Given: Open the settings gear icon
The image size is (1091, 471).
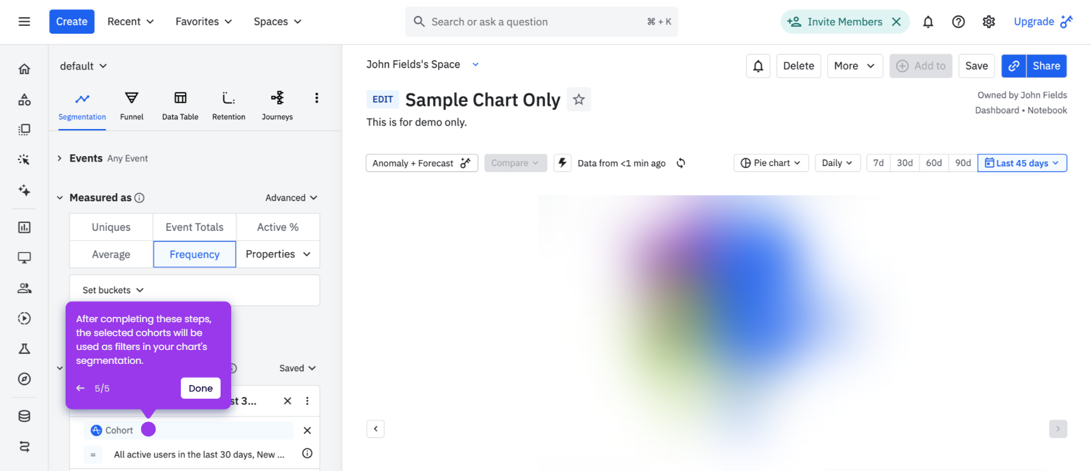Looking at the screenshot, I should (989, 22).
